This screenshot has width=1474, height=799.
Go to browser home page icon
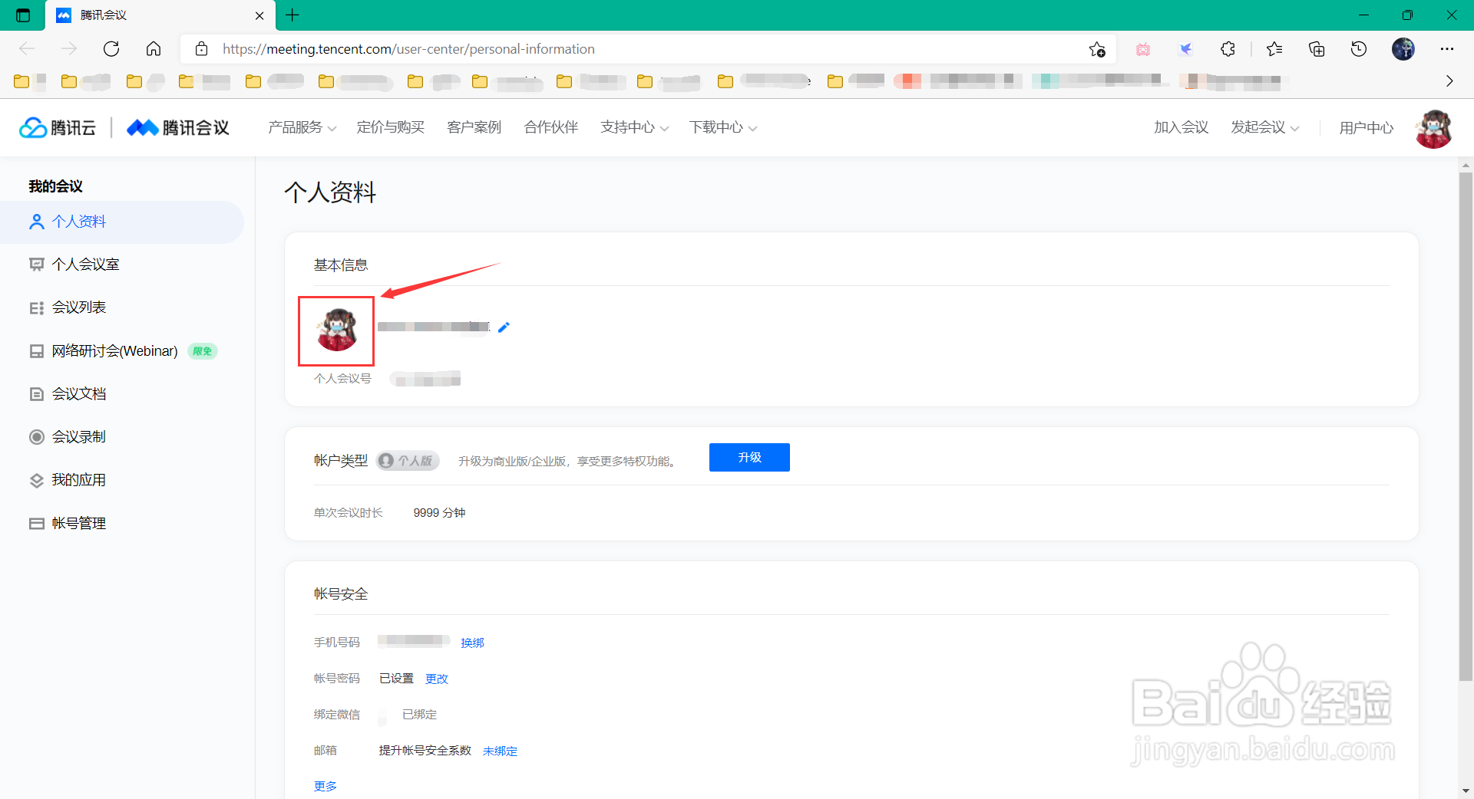tap(154, 49)
